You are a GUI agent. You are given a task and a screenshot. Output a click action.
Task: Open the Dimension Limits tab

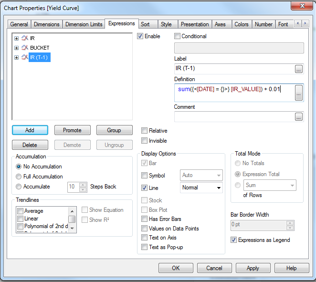click(x=84, y=24)
